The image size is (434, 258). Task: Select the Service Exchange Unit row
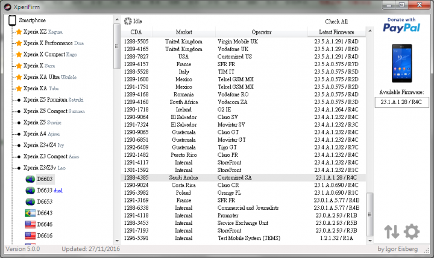[x=243, y=223]
